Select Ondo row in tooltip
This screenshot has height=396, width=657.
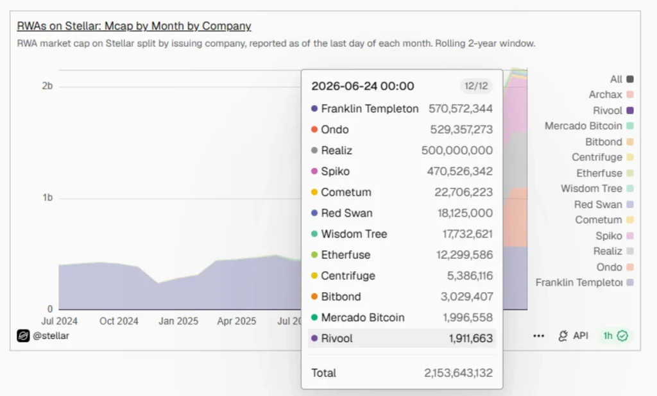402,130
